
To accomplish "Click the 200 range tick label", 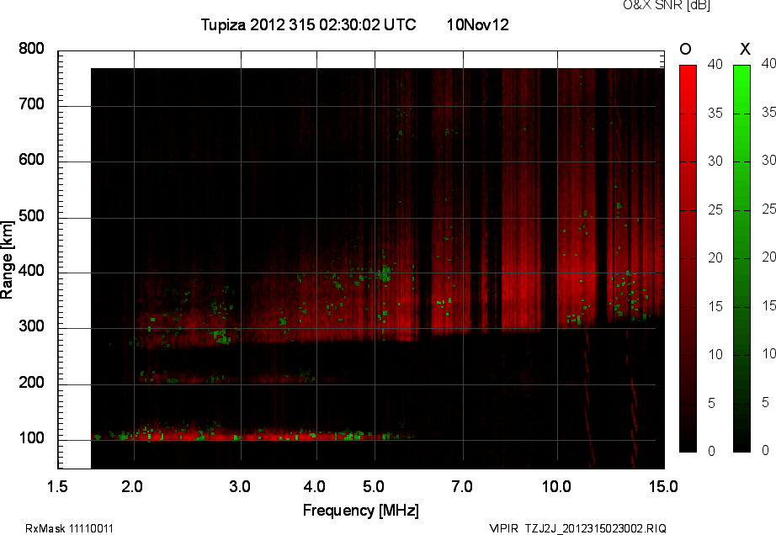I will point(31,383).
